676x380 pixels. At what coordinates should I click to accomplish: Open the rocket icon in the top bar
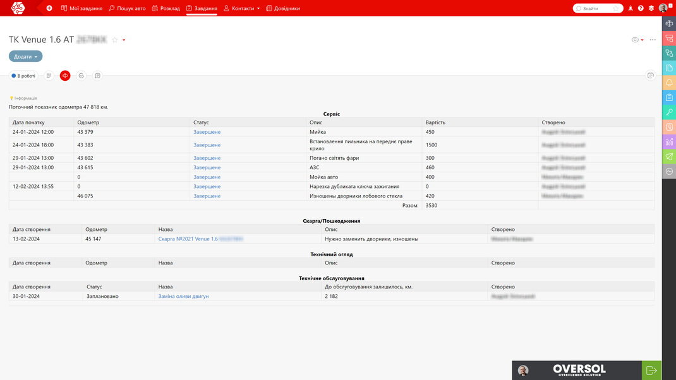(x=631, y=8)
